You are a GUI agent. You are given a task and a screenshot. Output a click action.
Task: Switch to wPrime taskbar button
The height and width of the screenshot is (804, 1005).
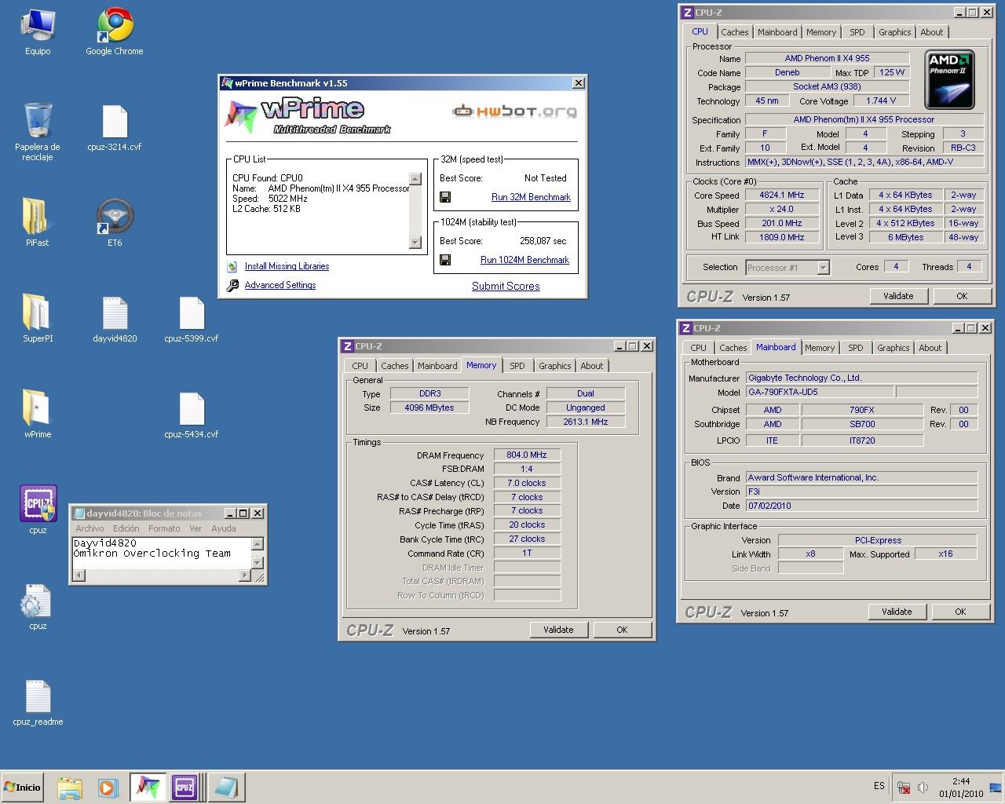148,788
